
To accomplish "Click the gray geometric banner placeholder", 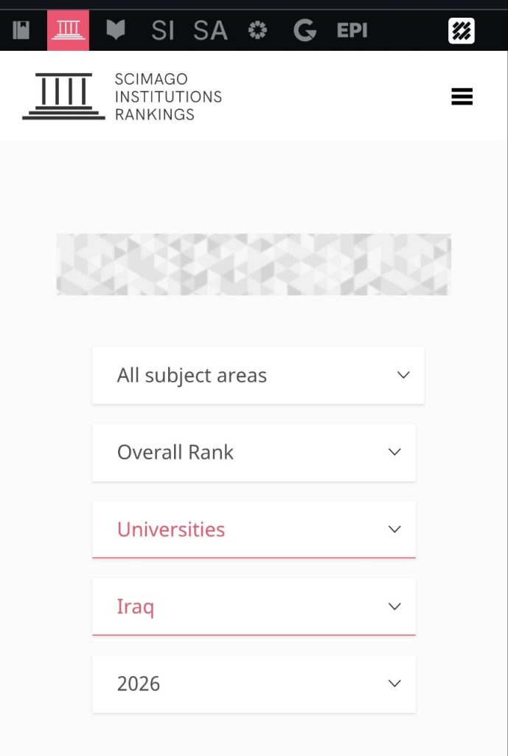I will tap(254, 264).
